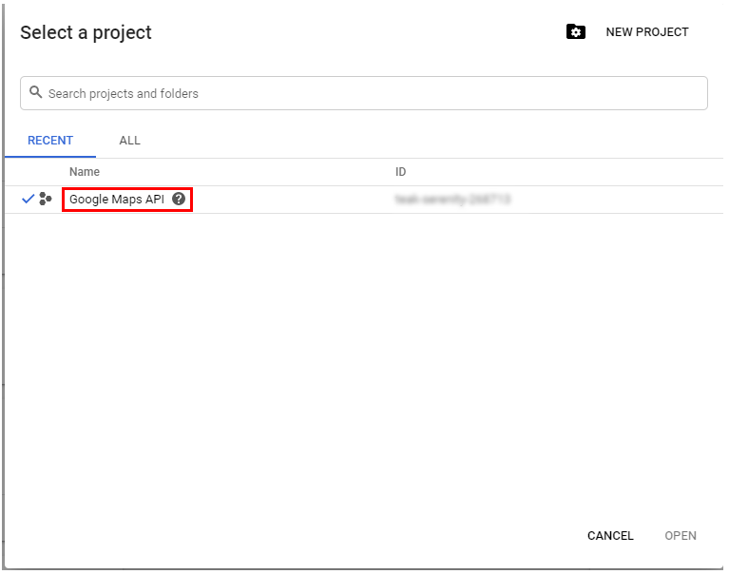Select the Google Maps API project name
Viewport: 729px width, 574px height.
click(117, 200)
